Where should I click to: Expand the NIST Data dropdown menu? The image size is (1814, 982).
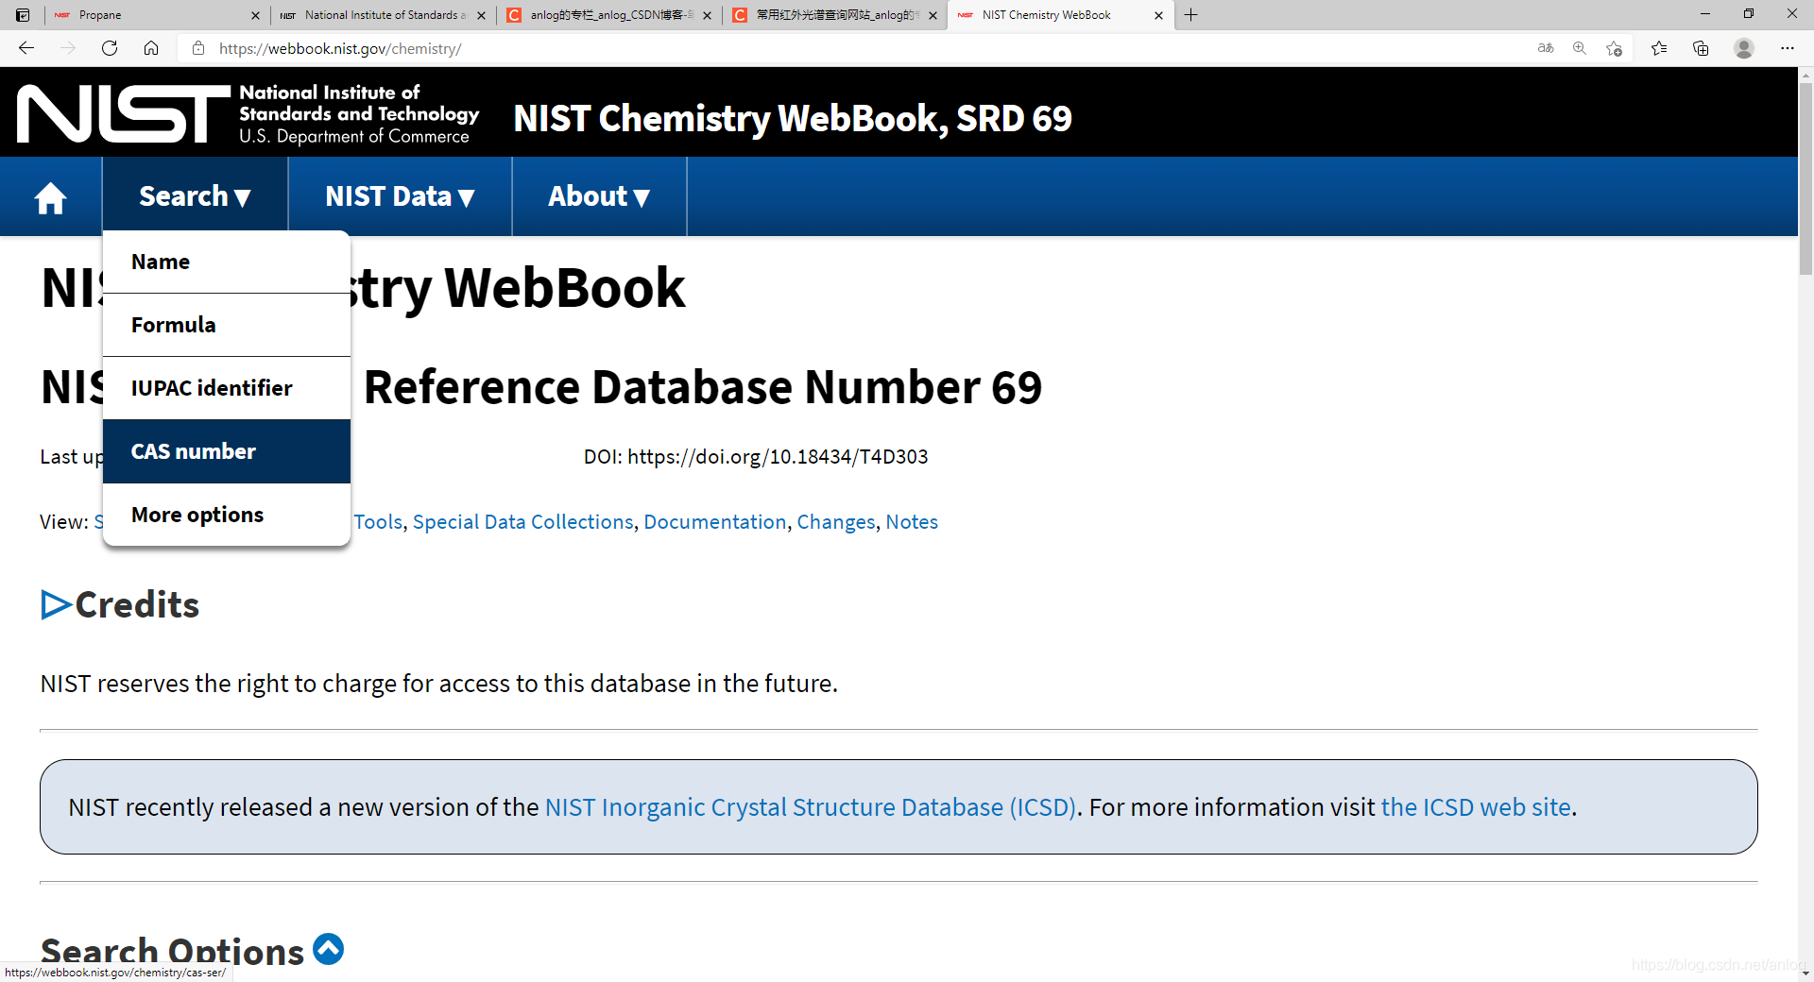pos(400,196)
